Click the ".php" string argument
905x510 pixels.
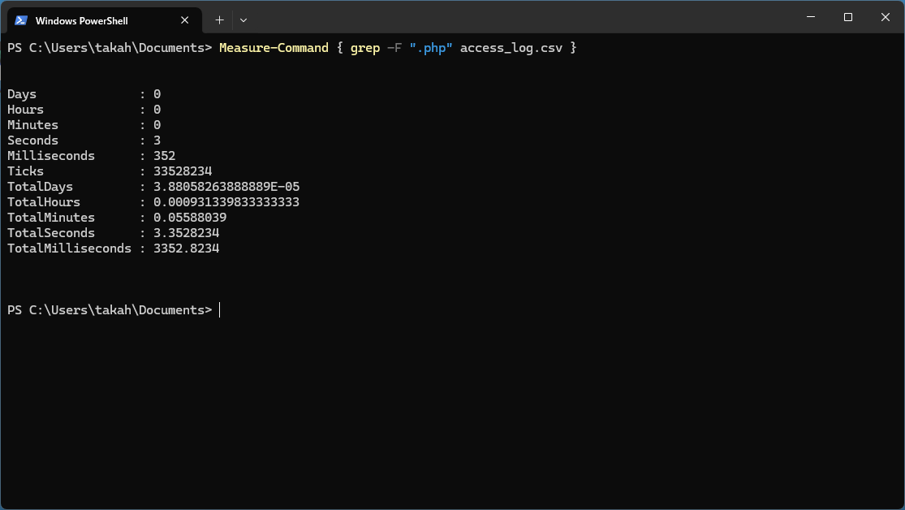[432, 47]
